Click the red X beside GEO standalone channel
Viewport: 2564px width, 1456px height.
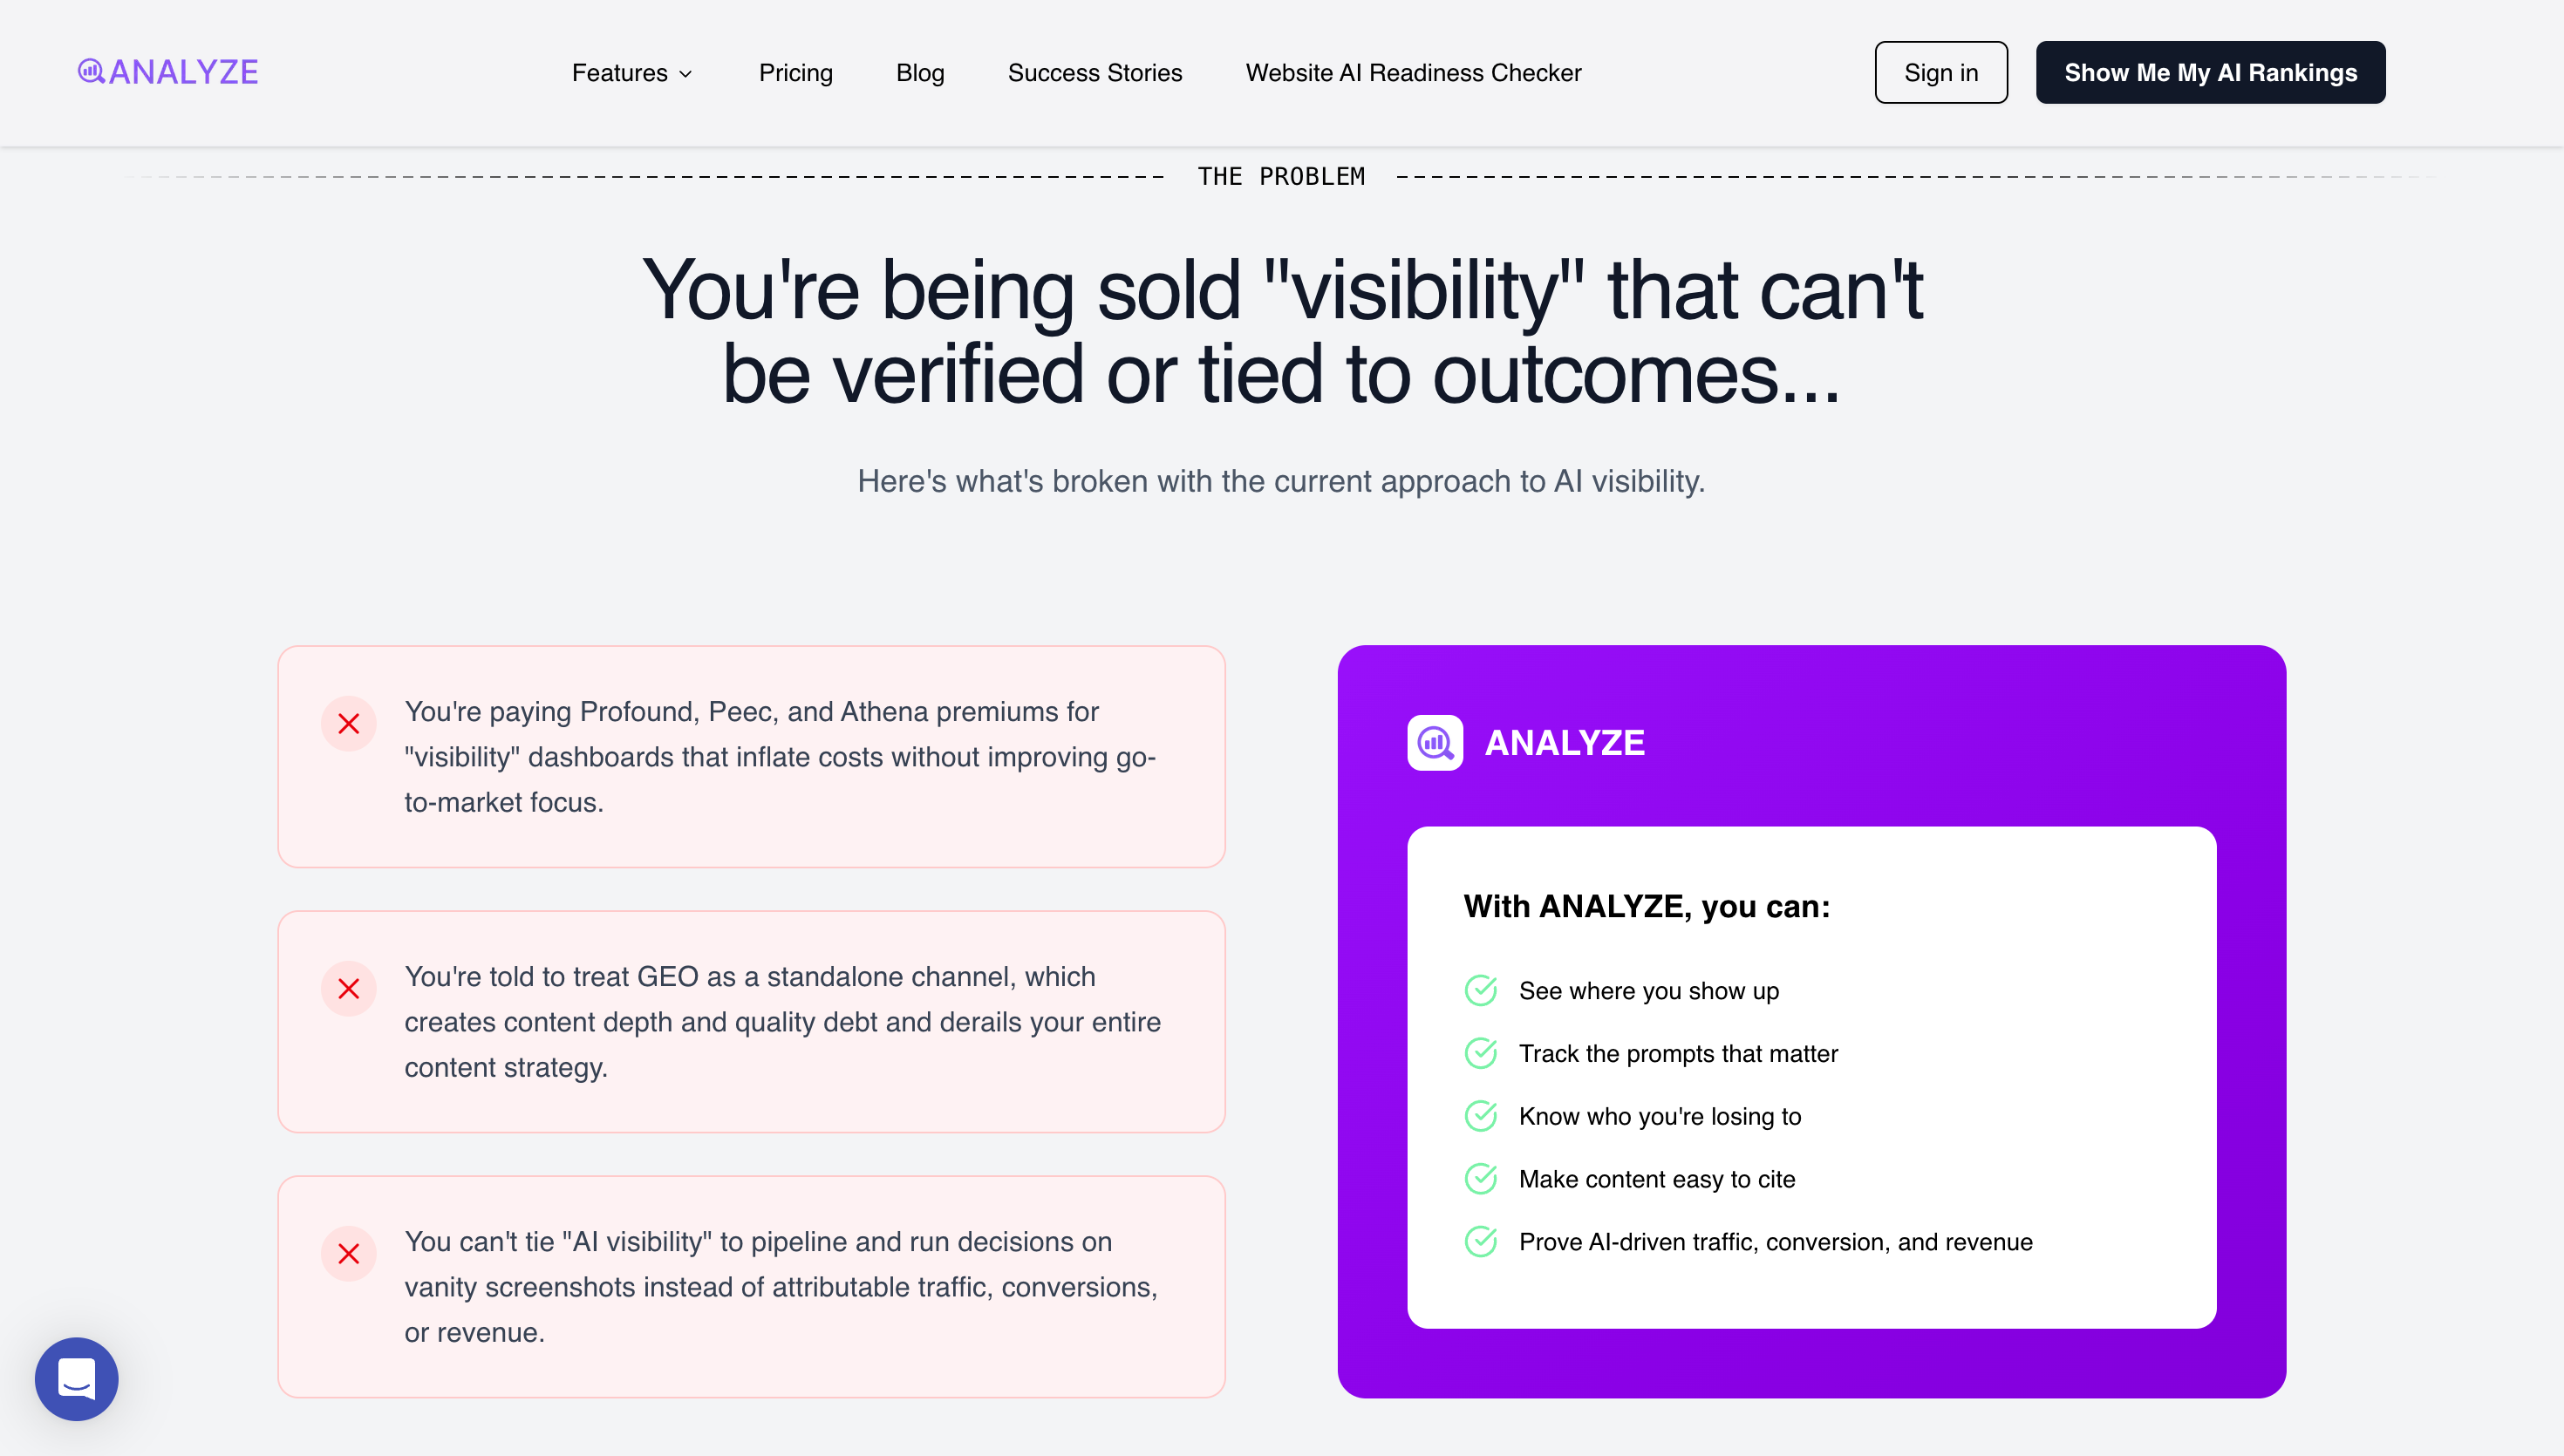point(348,989)
